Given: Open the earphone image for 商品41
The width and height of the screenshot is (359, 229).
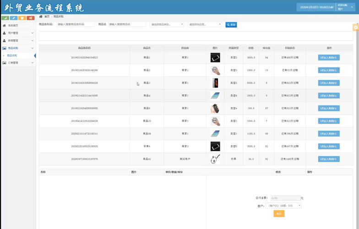Looking at the screenshot, I should click(215, 159).
